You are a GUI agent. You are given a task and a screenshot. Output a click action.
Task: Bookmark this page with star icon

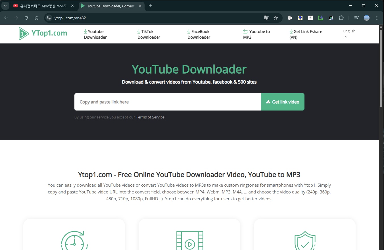click(x=276, y=18)
